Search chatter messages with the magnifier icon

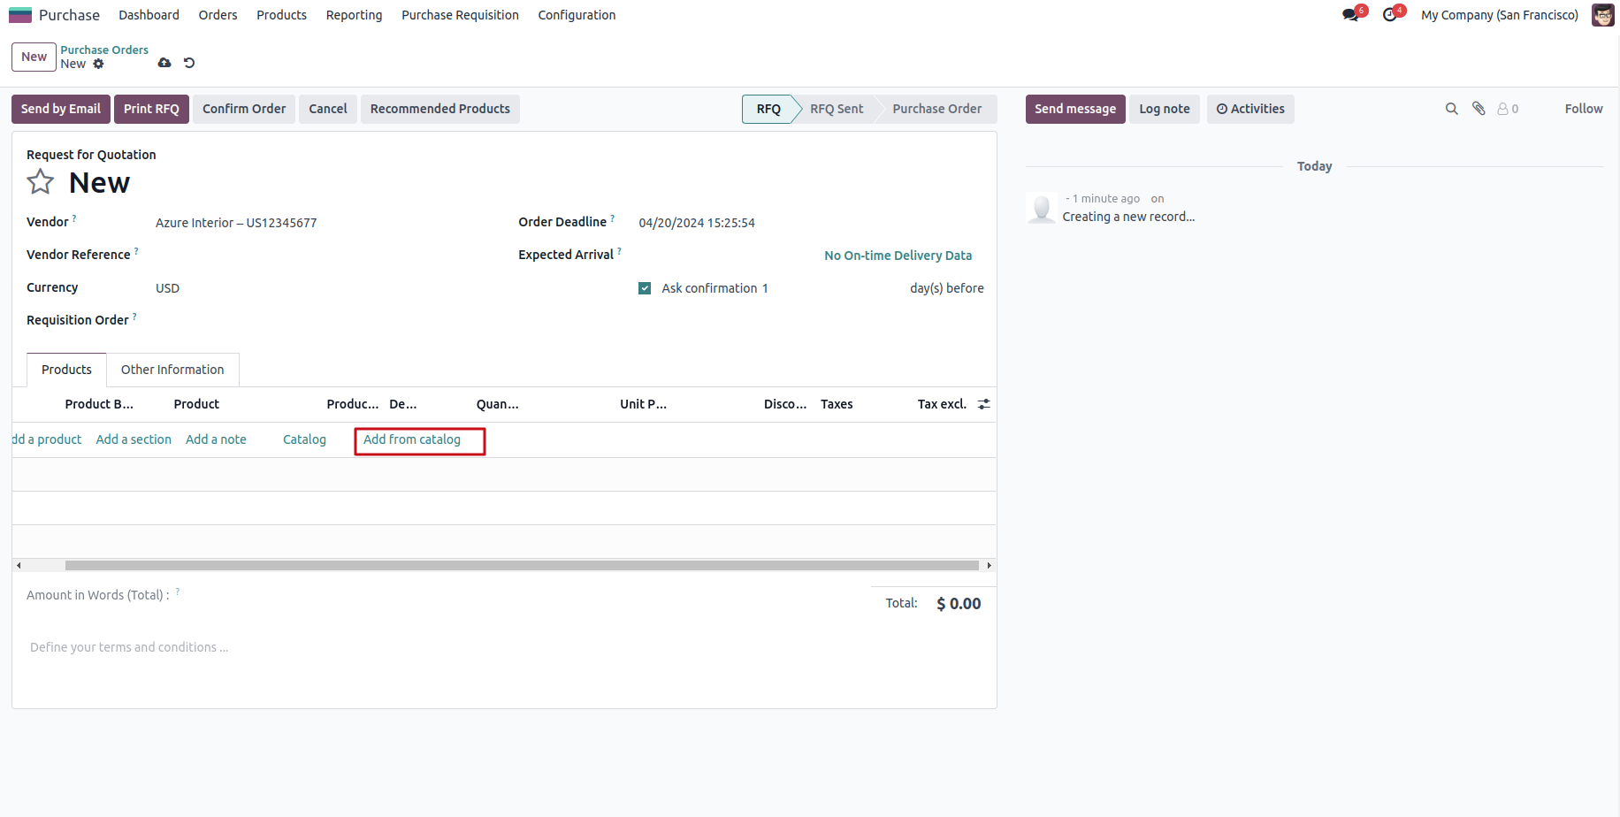1451,109
